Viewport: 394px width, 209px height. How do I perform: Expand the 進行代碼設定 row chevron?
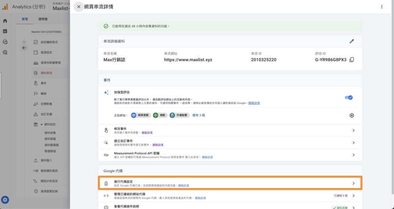pyautogui.click(x=353, y=183)
